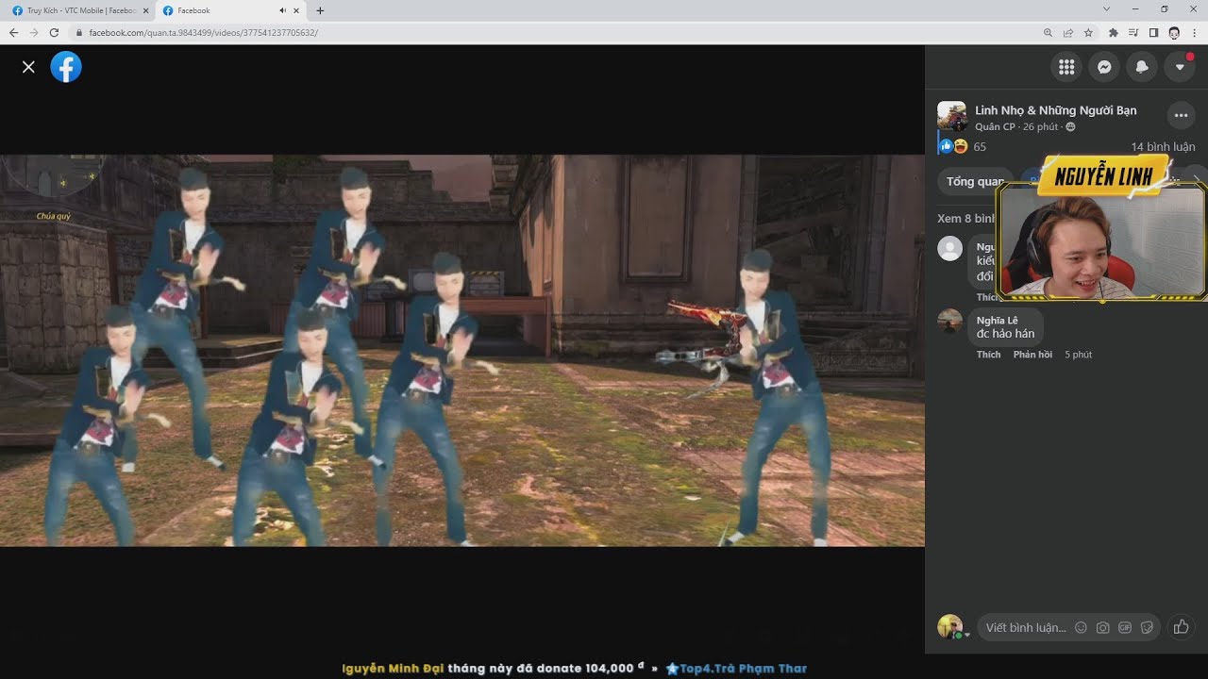Open the 14 bình luận comments count
1208x679 pixels.
[x=1163, y=146]
